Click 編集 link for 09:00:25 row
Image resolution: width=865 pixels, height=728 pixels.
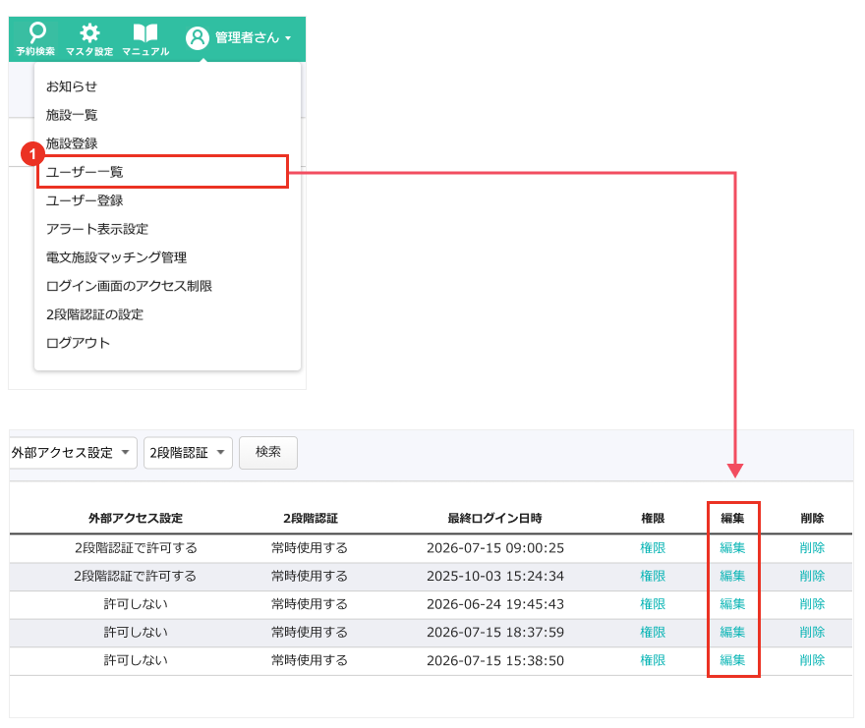click(x=732, y=547)
